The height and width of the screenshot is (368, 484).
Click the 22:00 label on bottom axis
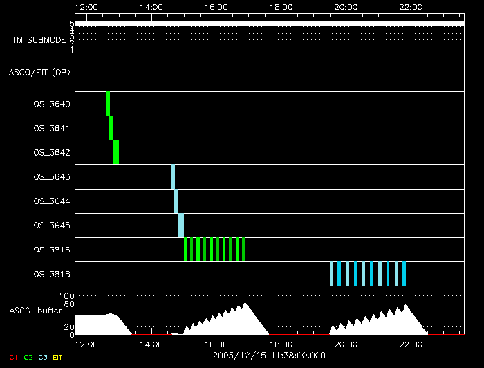411,343
